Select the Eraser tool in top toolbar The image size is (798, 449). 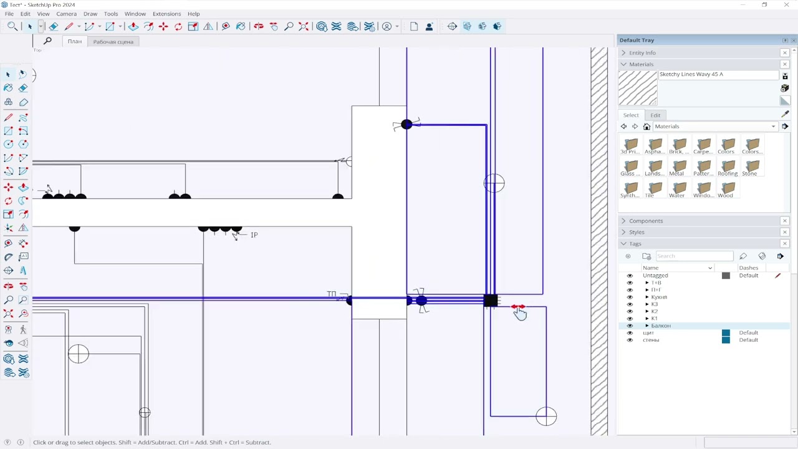(x=54, y=26)
